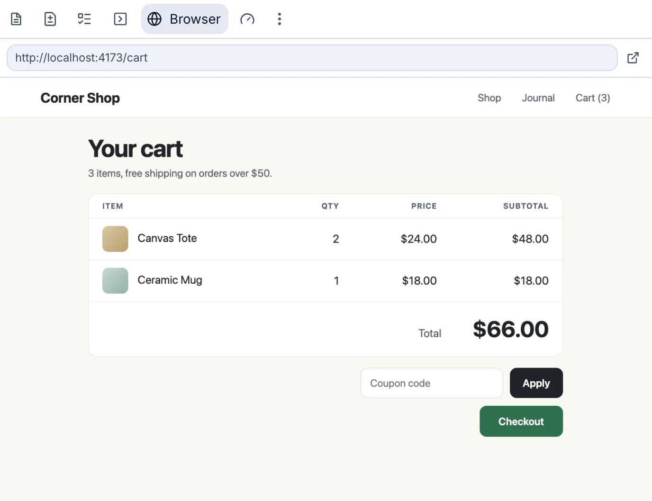
Task: Click the Ceramic Mug product thumbnail
Action: pyautogui.click(x=115, y=280)
